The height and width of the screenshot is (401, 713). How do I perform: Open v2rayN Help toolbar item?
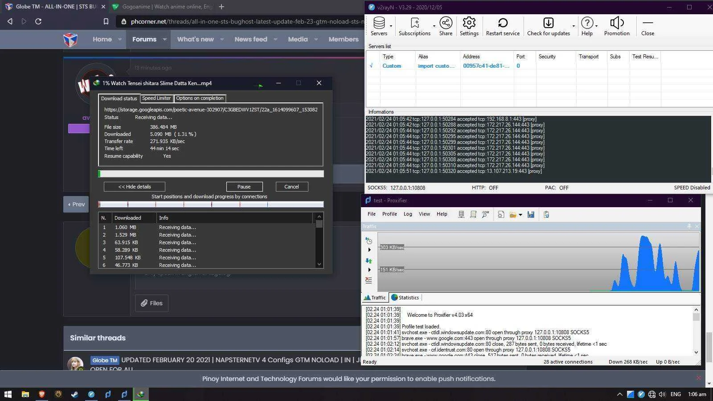tap(587, 26)
